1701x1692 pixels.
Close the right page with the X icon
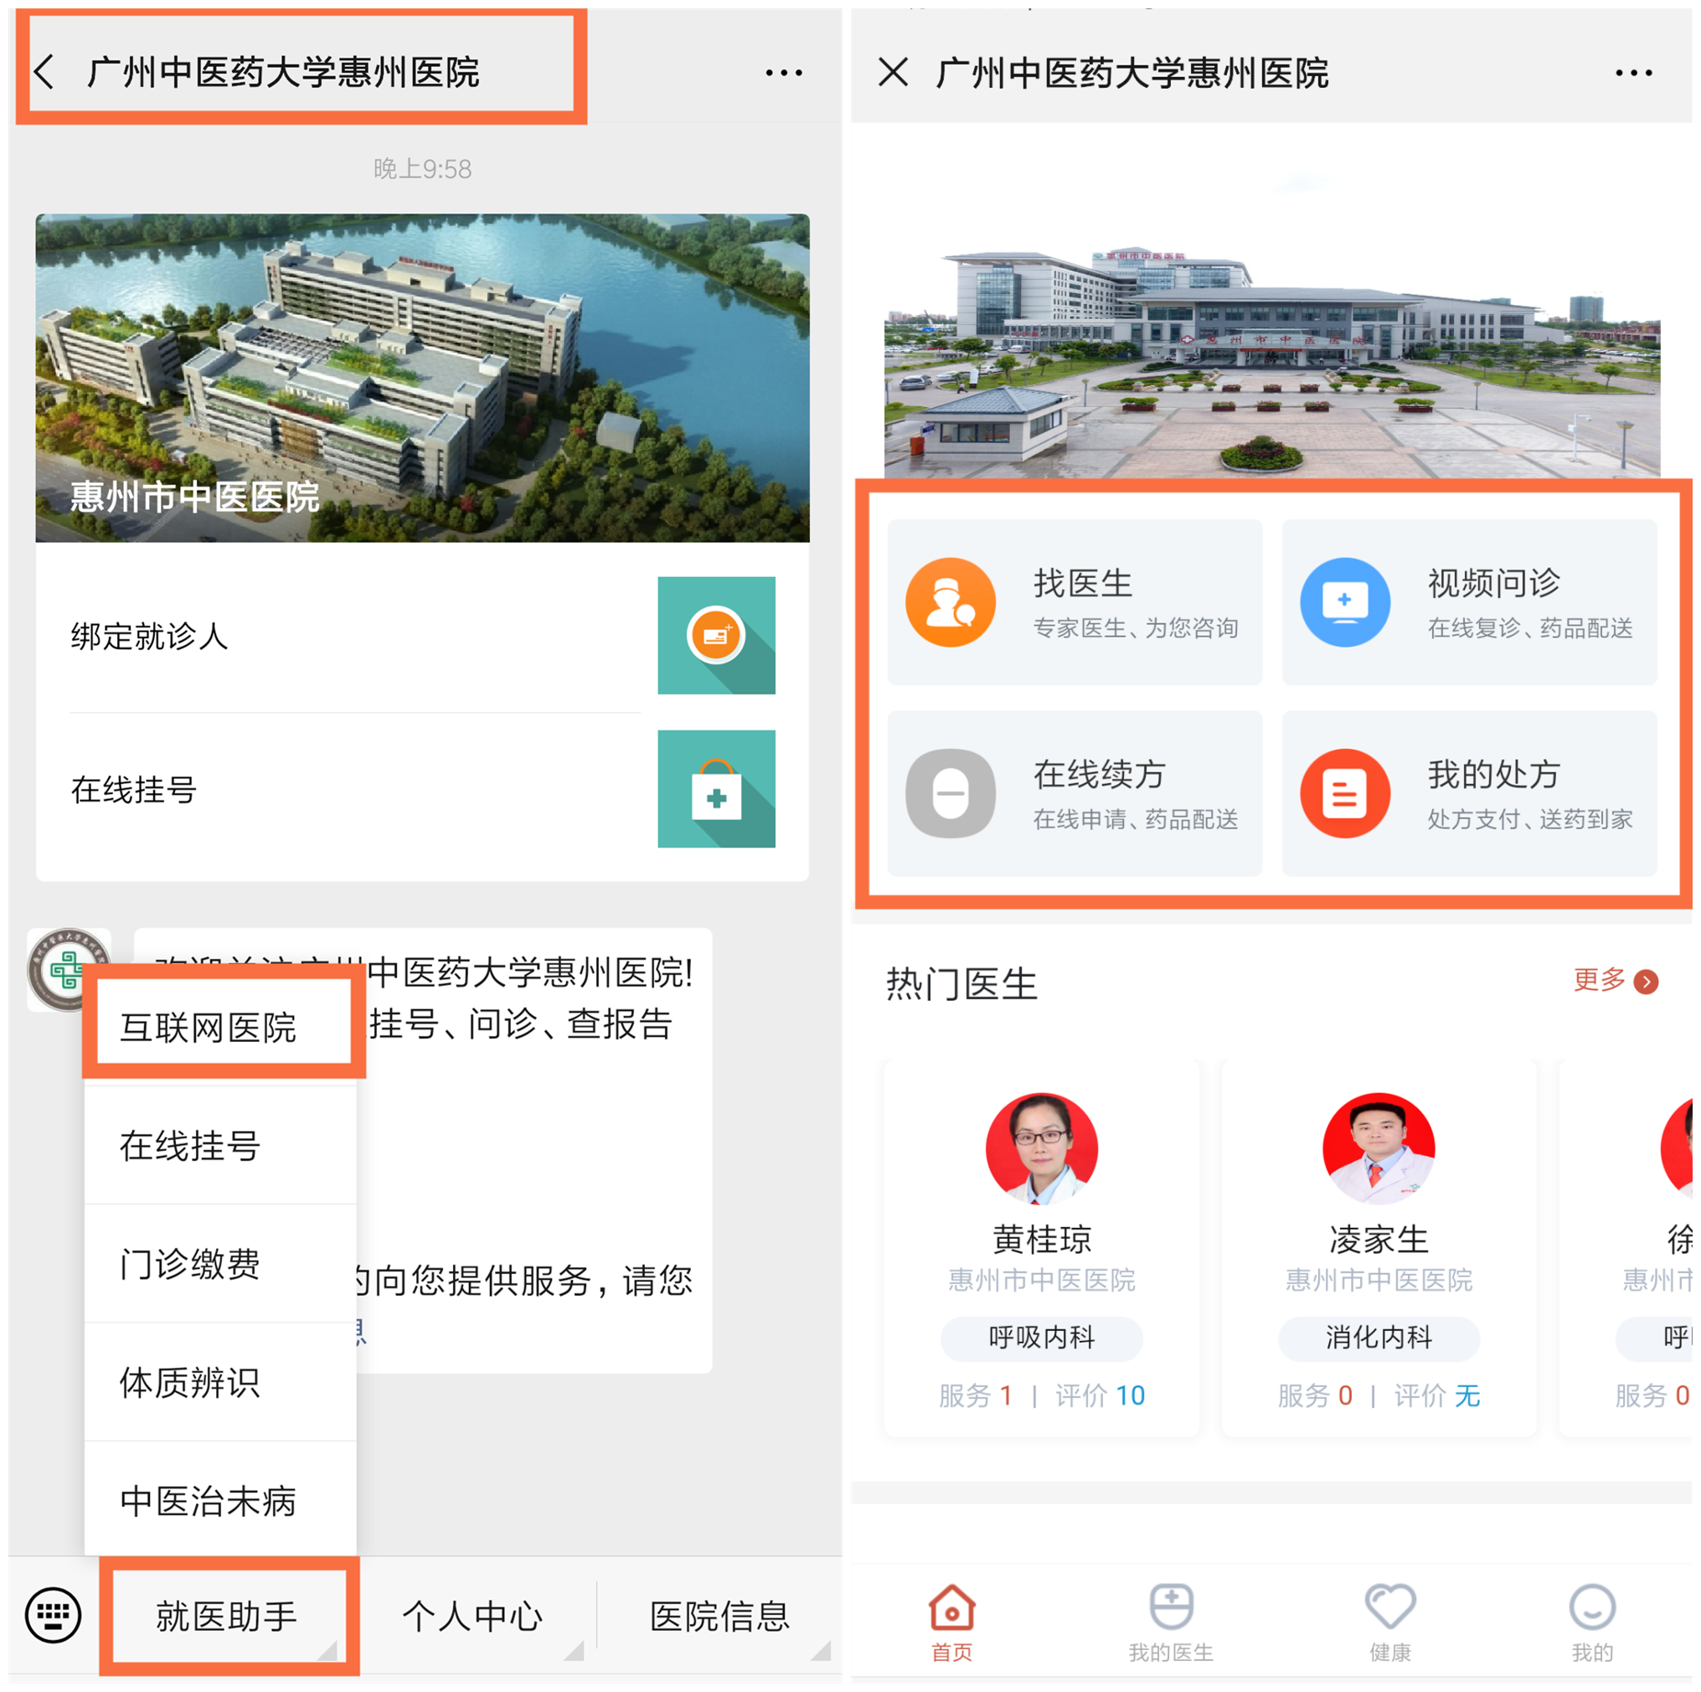[893, 71]
